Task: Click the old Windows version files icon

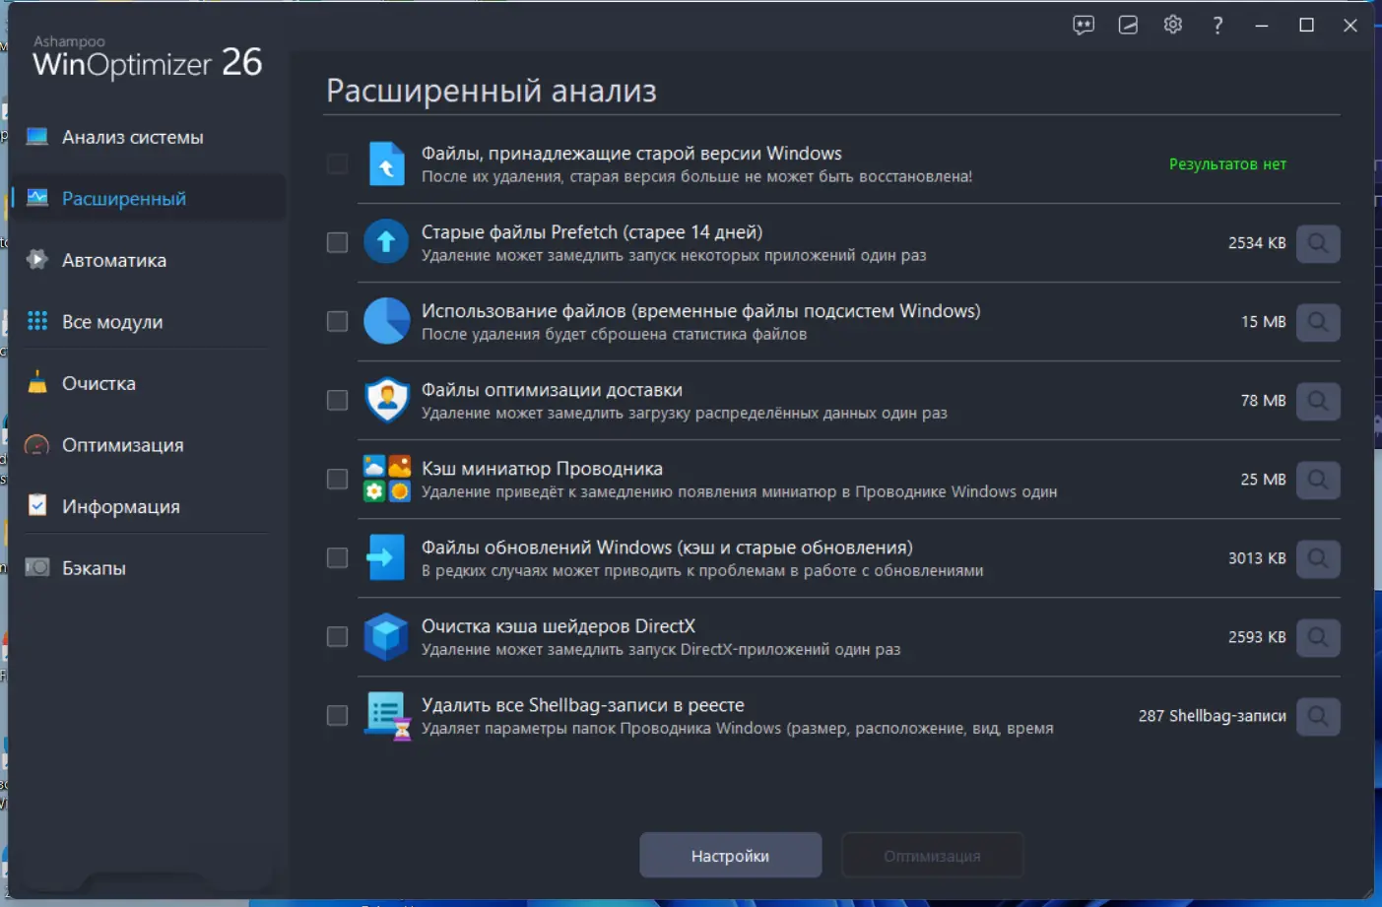Action: 386,163
